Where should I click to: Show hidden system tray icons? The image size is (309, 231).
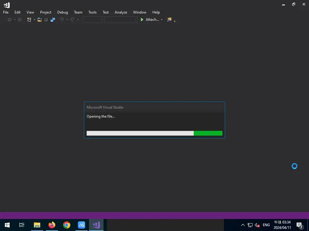[x=243, y=225]
